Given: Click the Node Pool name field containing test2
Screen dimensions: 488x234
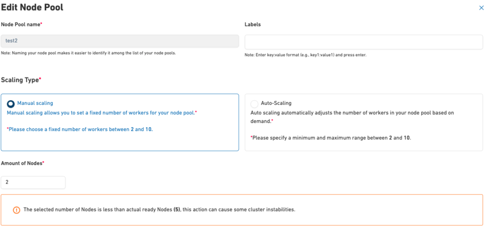Looking at the screenshot, I should tap(120, 41).
